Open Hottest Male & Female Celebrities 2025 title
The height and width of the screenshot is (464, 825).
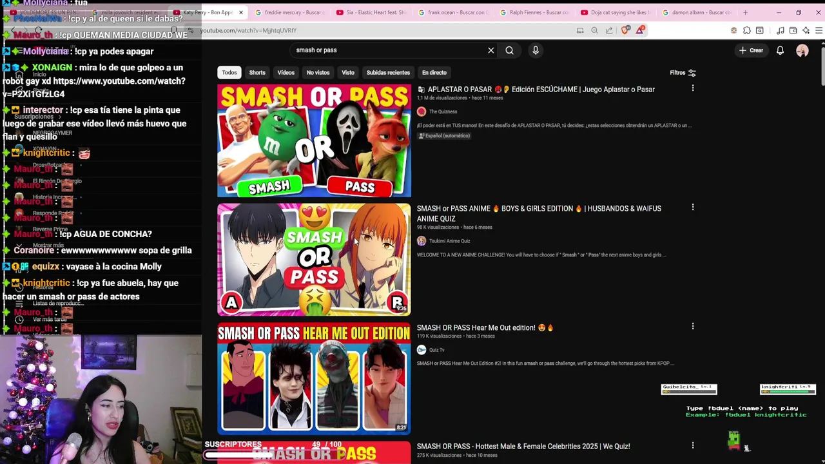tap(523, 446)
